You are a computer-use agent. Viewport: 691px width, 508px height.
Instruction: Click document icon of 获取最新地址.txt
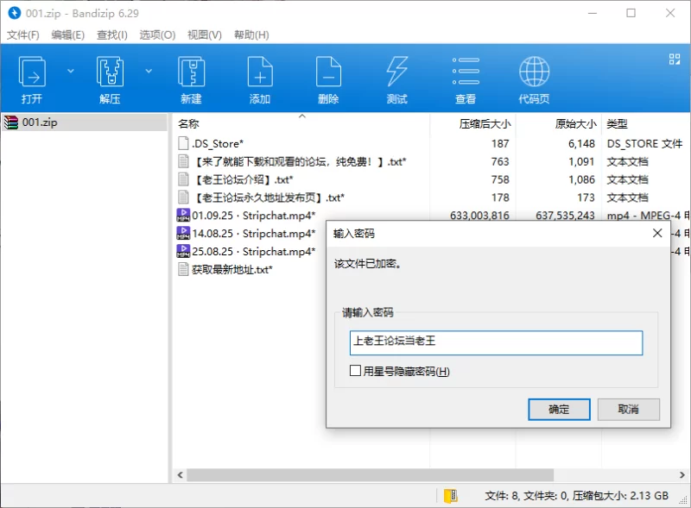[183, 269]
